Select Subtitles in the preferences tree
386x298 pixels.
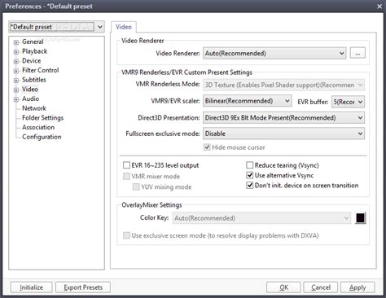pyautogui.click(x=34, y=80)
